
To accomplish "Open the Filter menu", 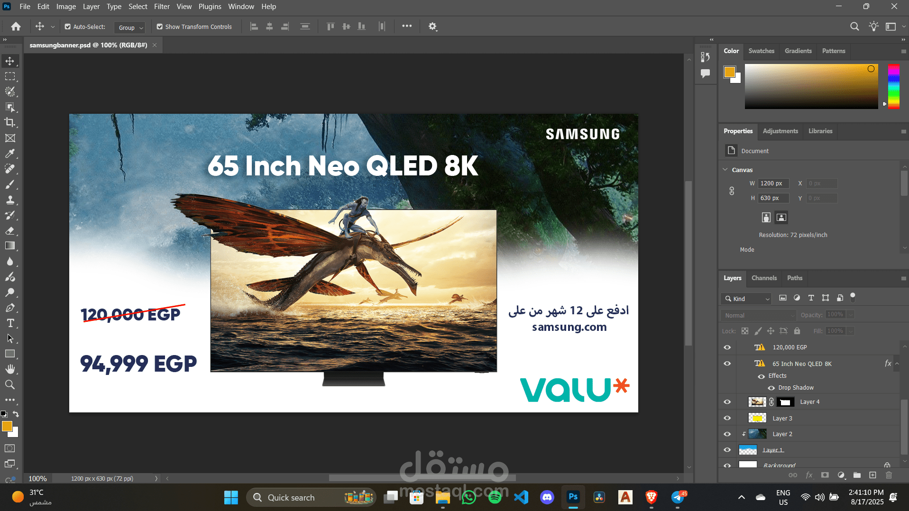I will click(x=162, y=7).
